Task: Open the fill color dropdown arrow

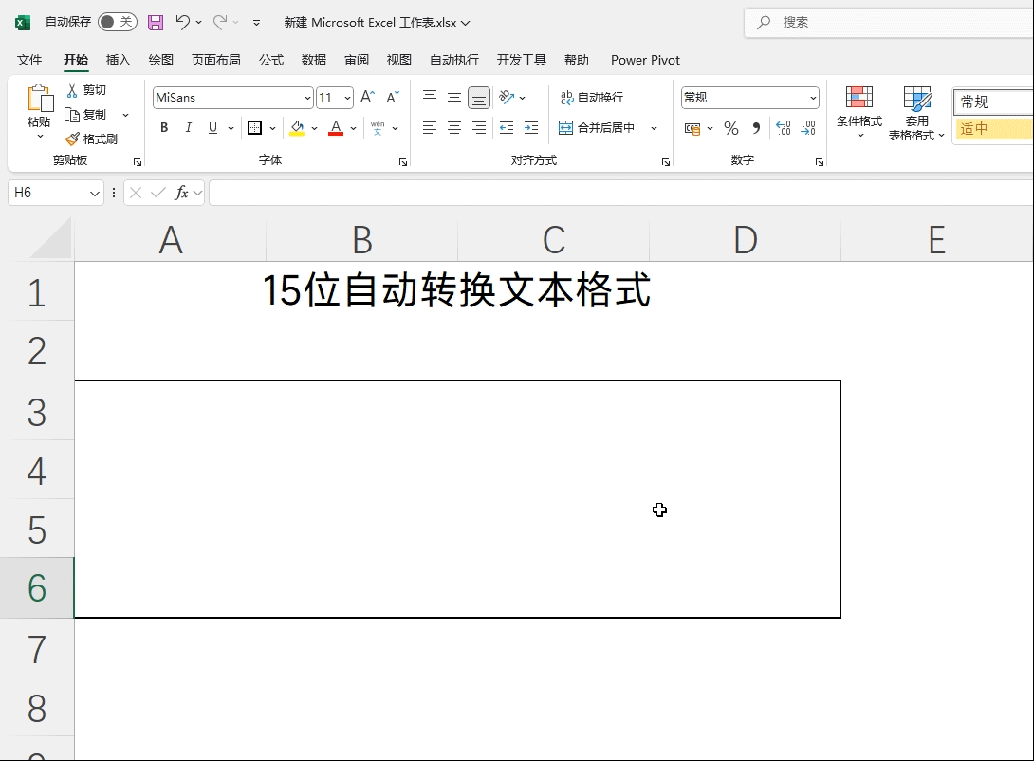Action: [315, 128]
